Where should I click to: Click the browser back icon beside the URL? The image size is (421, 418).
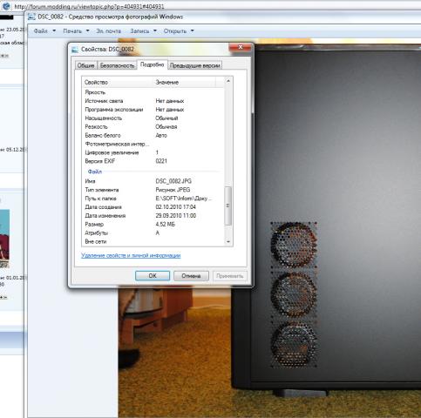[6, 5]
